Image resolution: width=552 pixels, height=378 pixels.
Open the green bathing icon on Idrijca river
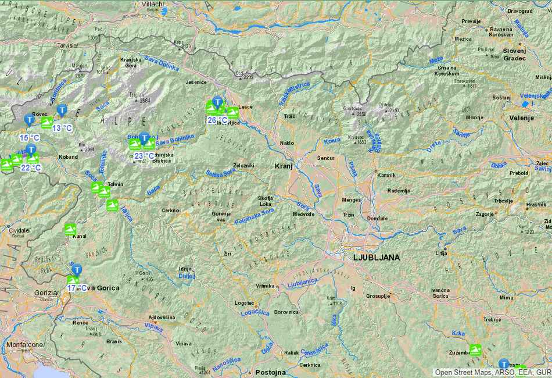[x=112, y=204]
